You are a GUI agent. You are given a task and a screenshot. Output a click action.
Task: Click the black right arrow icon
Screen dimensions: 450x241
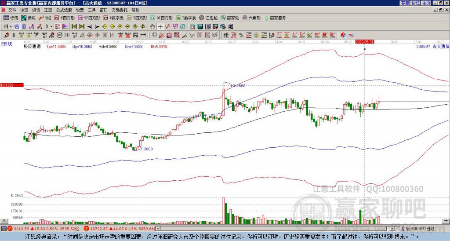pyautogui.click(x=97, y=27)
